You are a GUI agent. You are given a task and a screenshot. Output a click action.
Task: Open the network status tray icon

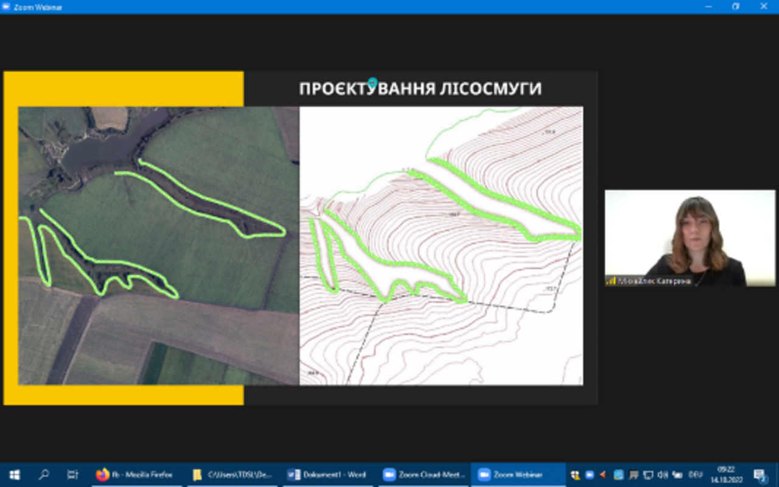(x=648, y=475)
